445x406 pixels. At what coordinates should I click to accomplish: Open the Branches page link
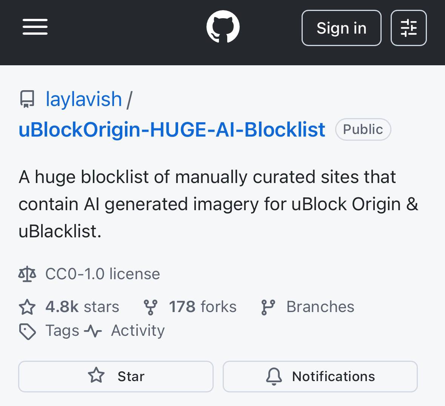320,307
